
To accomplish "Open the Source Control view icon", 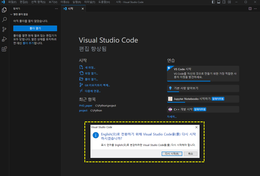I will point(4,29).
